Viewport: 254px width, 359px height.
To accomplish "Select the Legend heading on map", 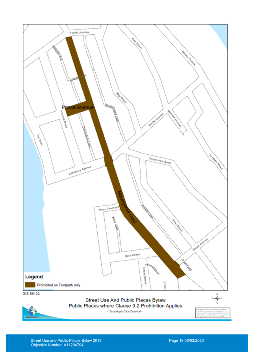I will click(33, 277).
